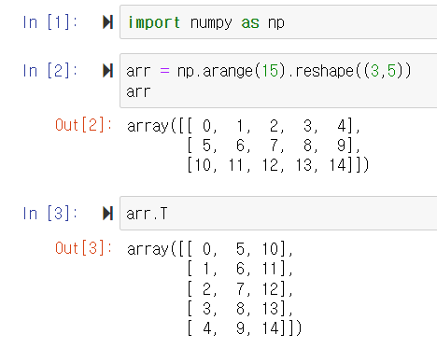
Task: Run the import numpy cell
Action: coord(107,22)
